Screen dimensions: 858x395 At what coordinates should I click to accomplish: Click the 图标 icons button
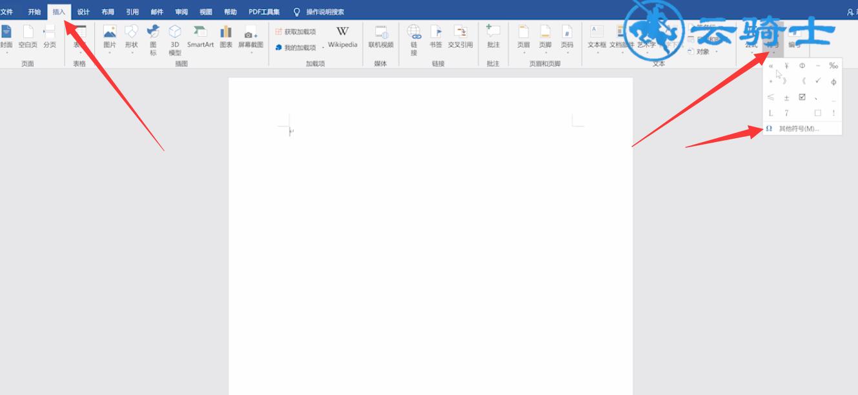coord(153,39)
